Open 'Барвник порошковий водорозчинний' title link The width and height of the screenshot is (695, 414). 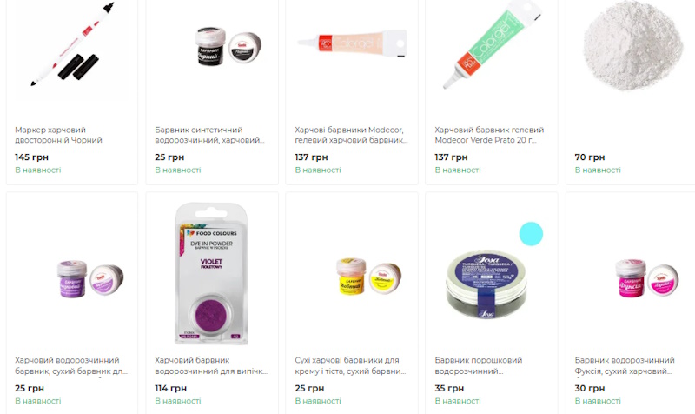[x=479, y=365]
